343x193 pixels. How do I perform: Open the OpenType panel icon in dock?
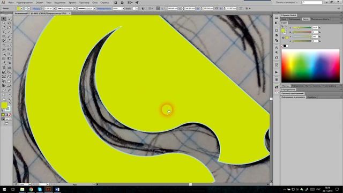pos(277,58)
